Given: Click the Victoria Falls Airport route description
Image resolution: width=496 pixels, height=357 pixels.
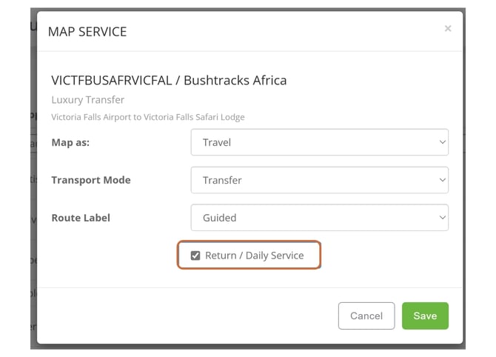Looking at the screenshot, I should [148, 117].
